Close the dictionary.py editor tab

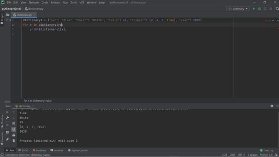pos(34,15)
